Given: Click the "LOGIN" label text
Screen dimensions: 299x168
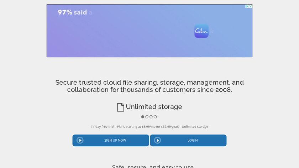Looking at the screenshot, I should pos(193,141).
